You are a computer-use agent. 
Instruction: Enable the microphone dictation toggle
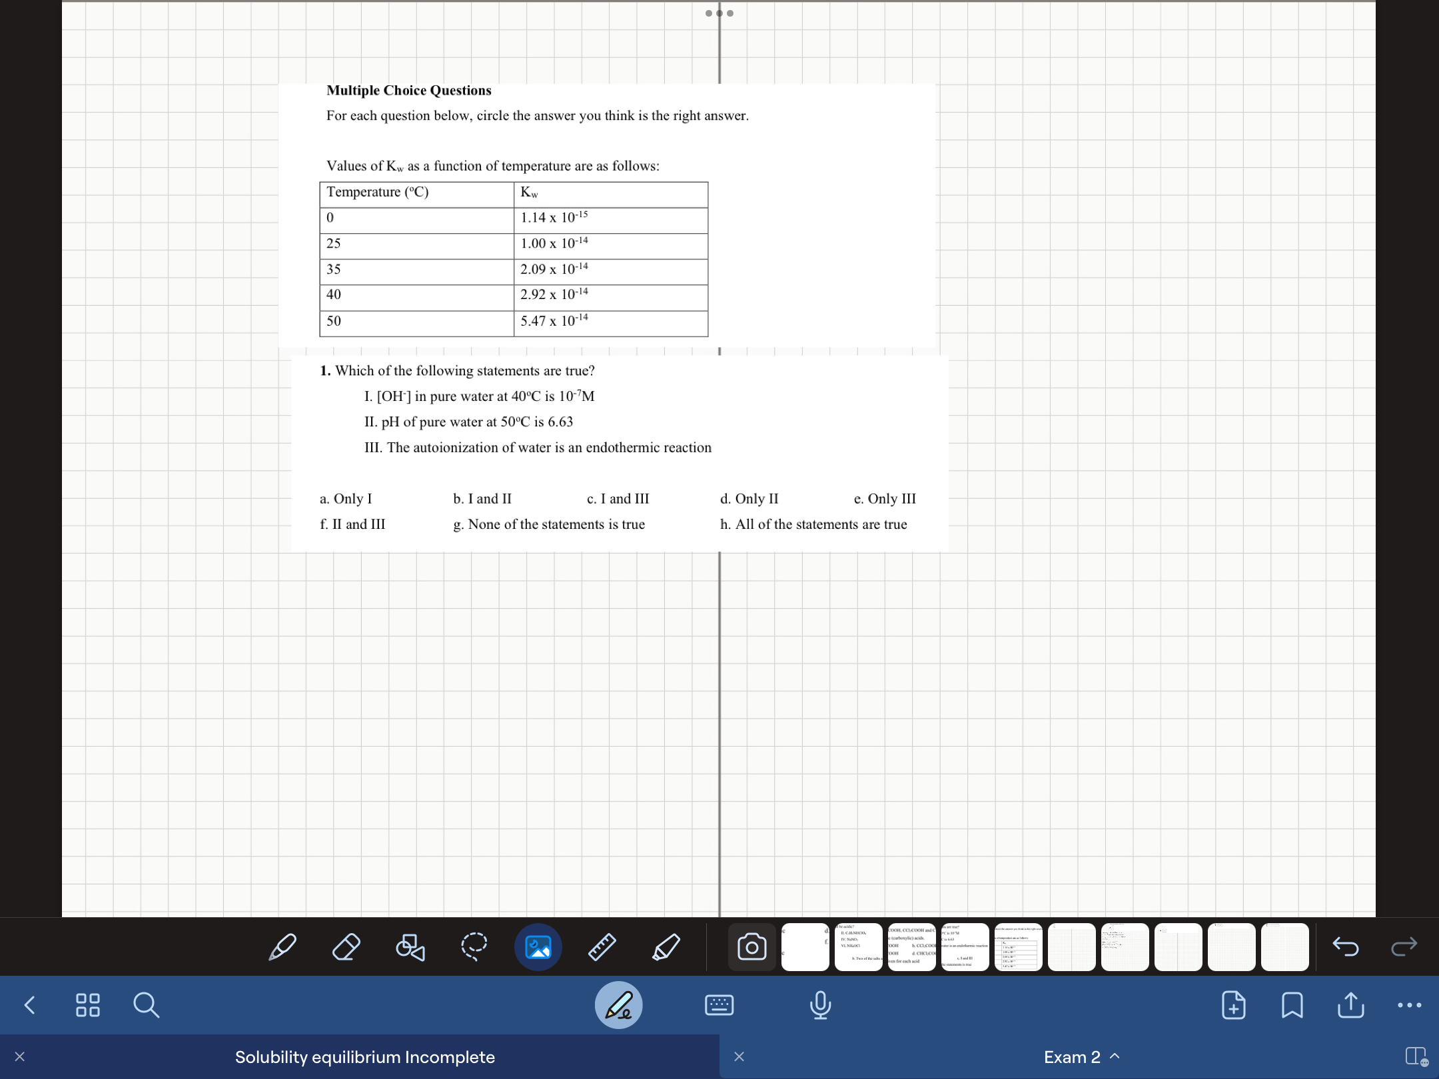coord(821,1006)
